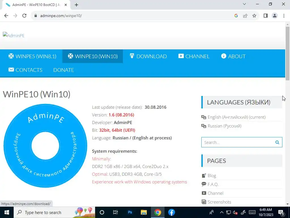Viewport: 290px width, 218px height.
Task: Reload the AdminPE page
Action: pyautogui.click(x=24, y=16)
